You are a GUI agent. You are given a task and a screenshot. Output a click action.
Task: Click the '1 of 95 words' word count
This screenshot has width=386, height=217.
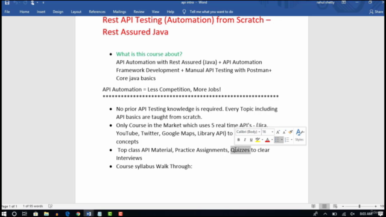point(33,206)
